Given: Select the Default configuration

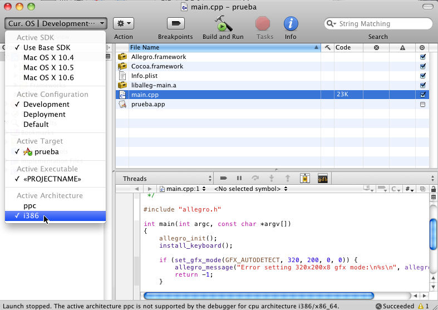Looking at the screenshot, I should coord(55,125).
